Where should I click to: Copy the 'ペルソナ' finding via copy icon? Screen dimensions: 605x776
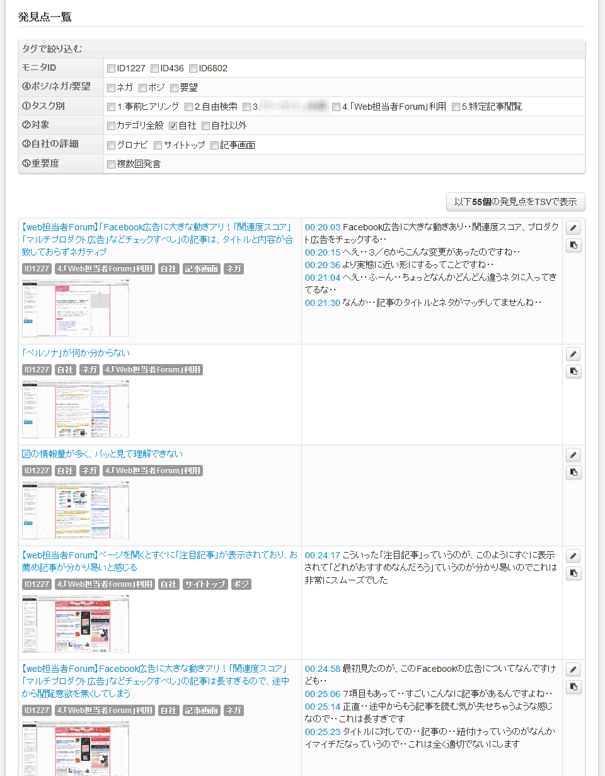pos(573,372)
